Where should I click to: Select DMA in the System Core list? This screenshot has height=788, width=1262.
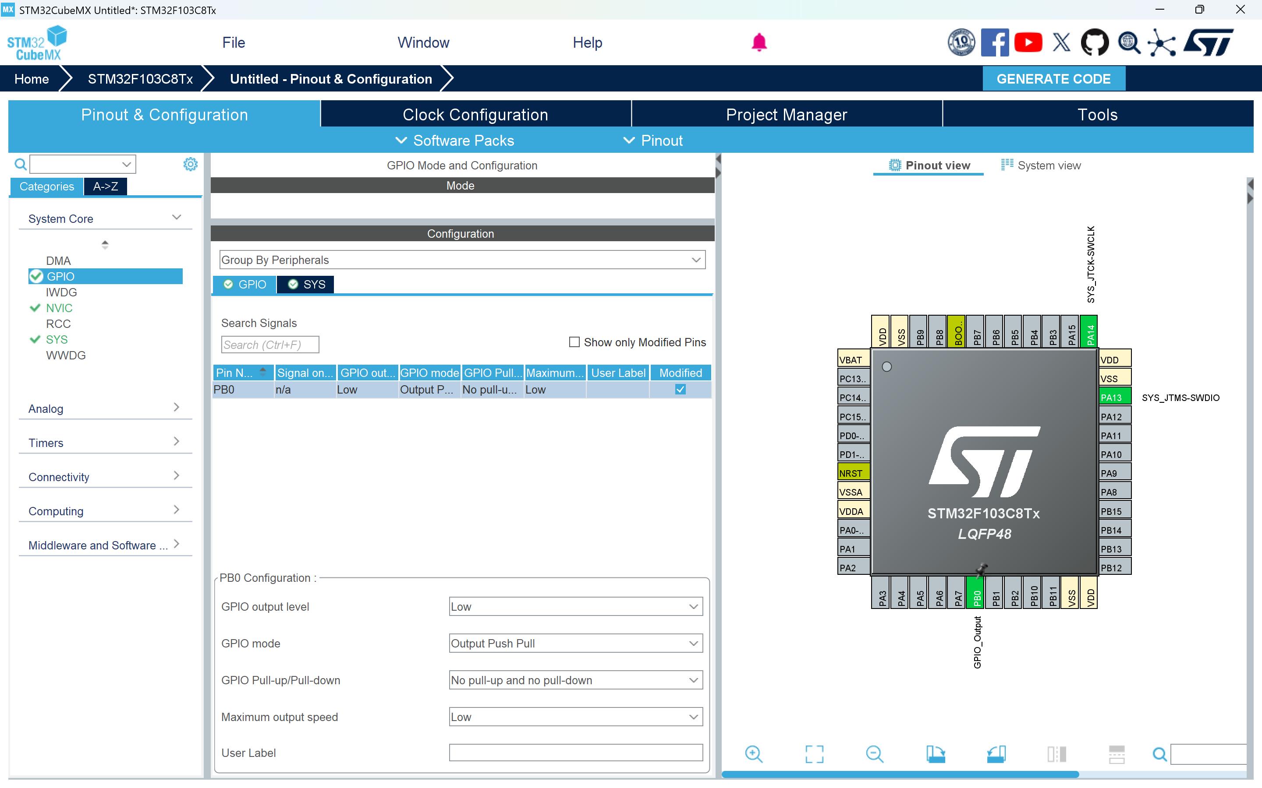click(58, 260)
